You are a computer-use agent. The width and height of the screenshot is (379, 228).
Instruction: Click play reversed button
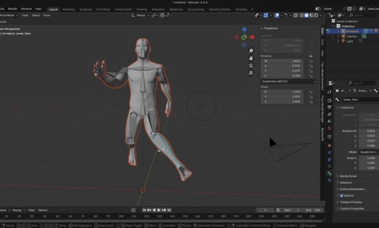tap(154, 210)
